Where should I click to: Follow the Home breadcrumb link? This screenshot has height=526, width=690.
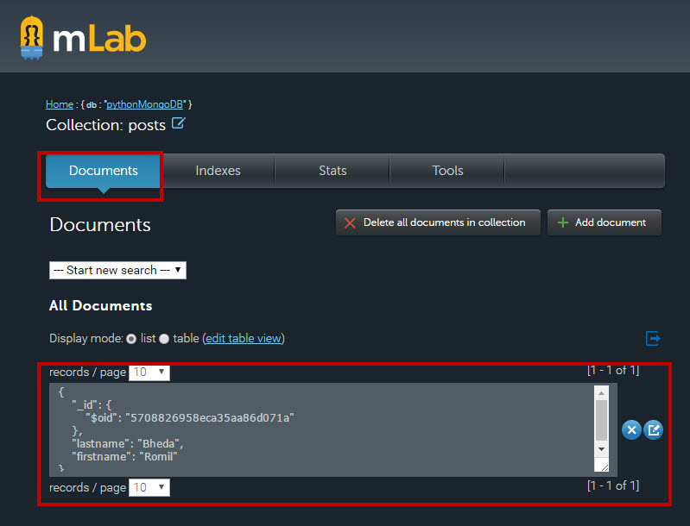tap(60, 104)
